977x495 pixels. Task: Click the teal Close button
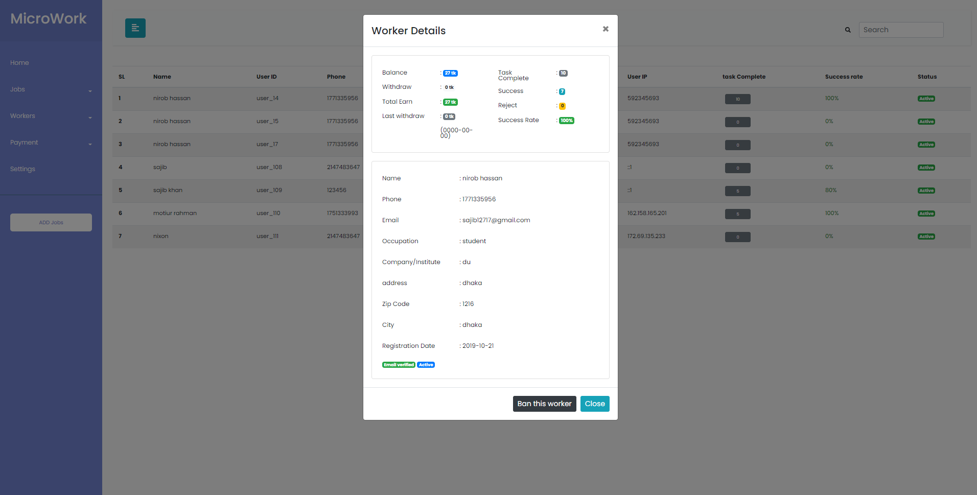coord(595,404)
